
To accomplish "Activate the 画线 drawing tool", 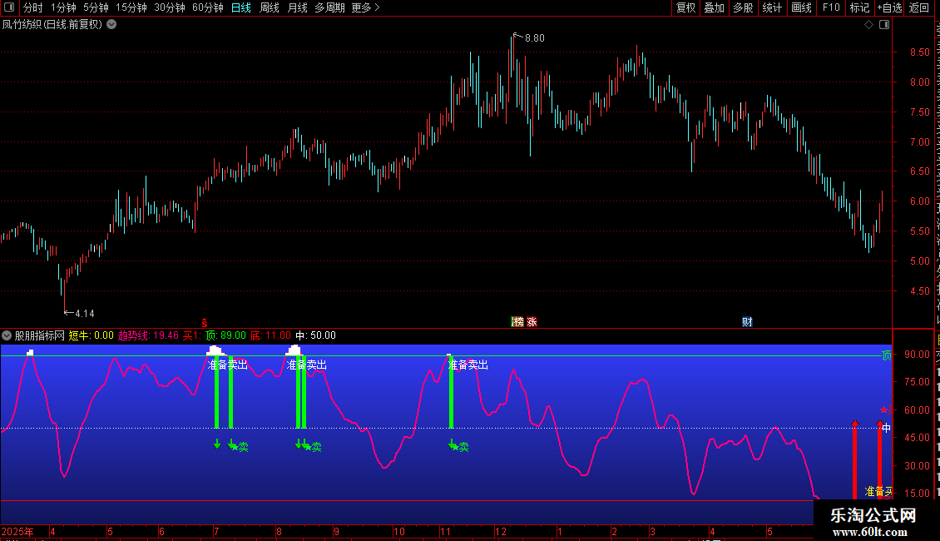I will click(x=802, y=7).
